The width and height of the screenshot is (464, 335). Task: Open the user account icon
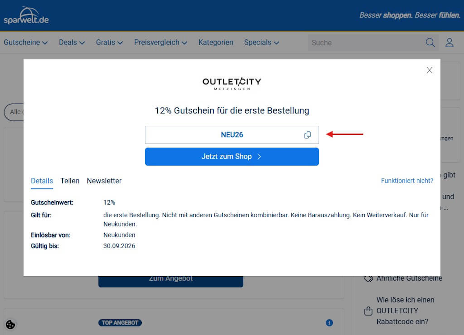pyautogui.click(x=449, y=42)
